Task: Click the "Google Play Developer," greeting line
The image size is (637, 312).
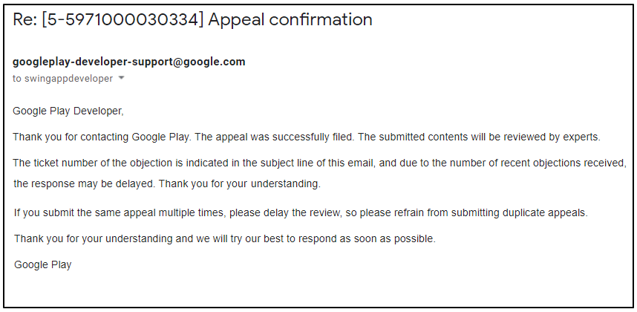Action: (68, 111)
